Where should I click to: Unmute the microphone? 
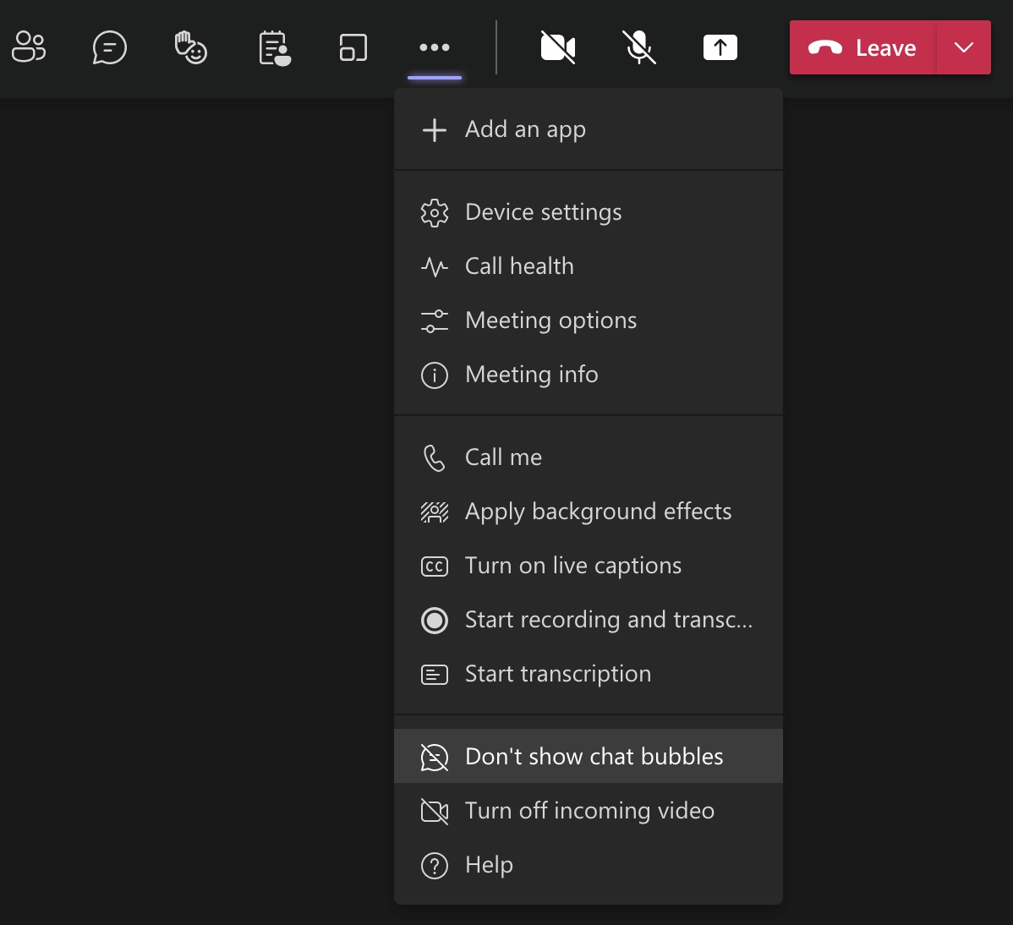pyautogui.click(x=639, y=47)
